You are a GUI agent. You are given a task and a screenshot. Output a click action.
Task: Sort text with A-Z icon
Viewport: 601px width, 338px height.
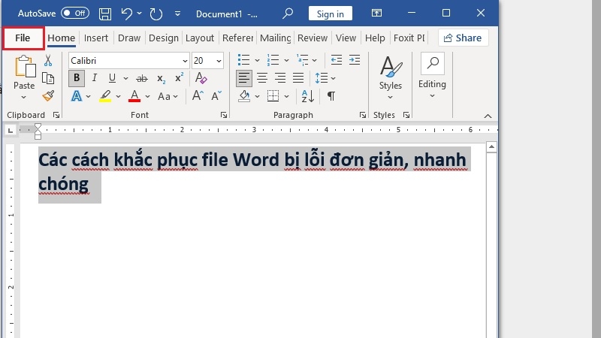coord(308,96)
